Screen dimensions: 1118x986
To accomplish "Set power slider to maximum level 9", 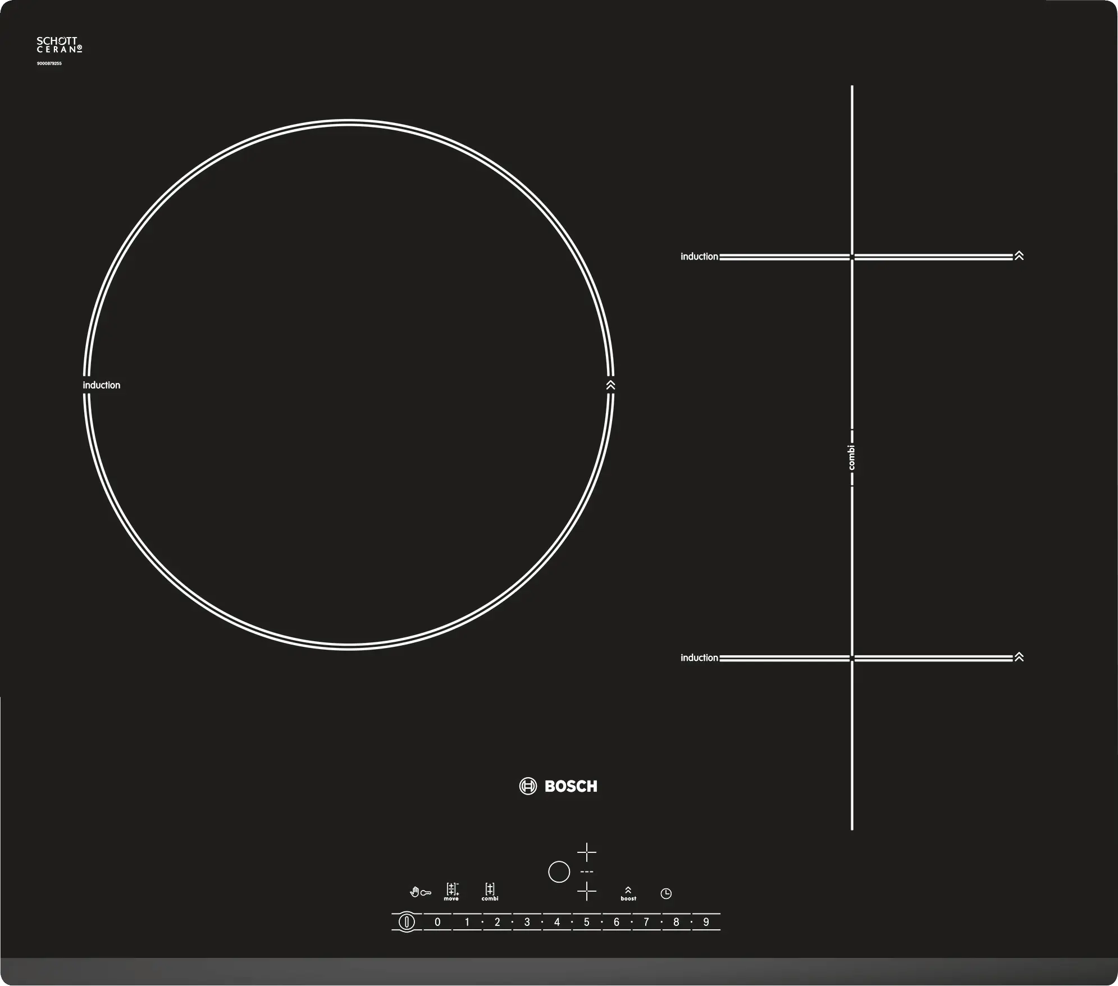I will [706, 922].
